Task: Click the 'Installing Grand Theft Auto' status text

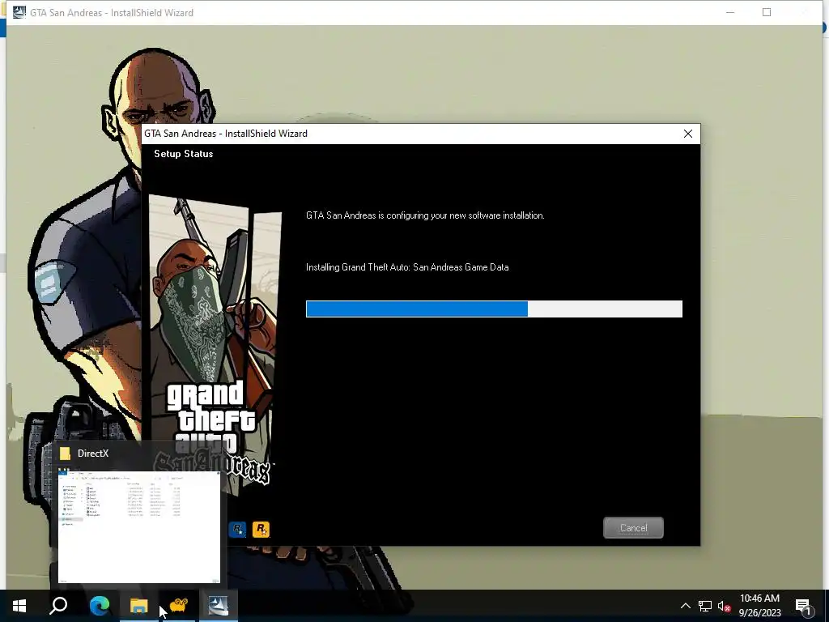Action: pos(407,267)
